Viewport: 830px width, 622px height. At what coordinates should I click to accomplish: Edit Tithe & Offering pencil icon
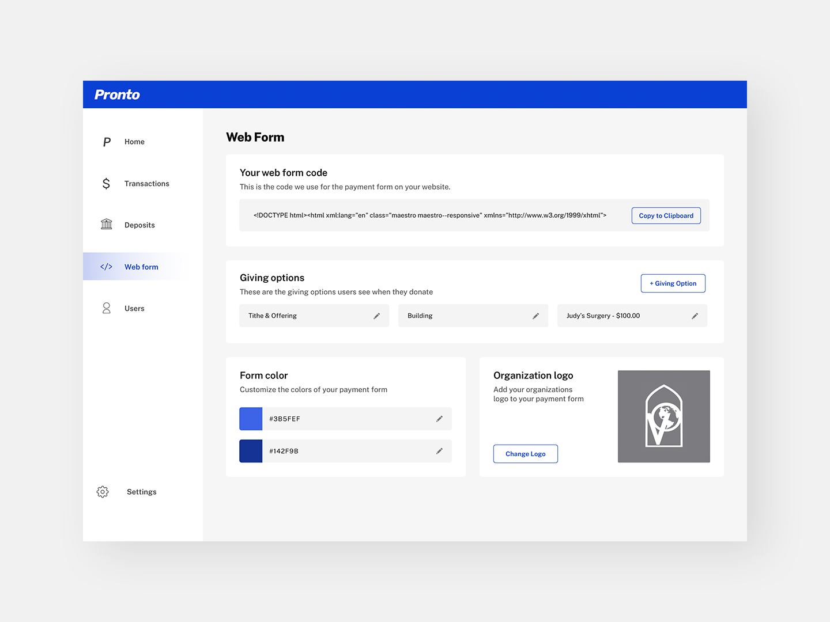click(x=377, y=316)
